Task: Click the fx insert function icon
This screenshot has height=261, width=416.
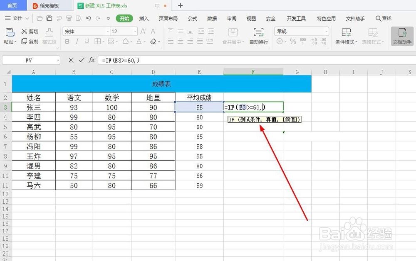Action: click(x=91, y=60)
